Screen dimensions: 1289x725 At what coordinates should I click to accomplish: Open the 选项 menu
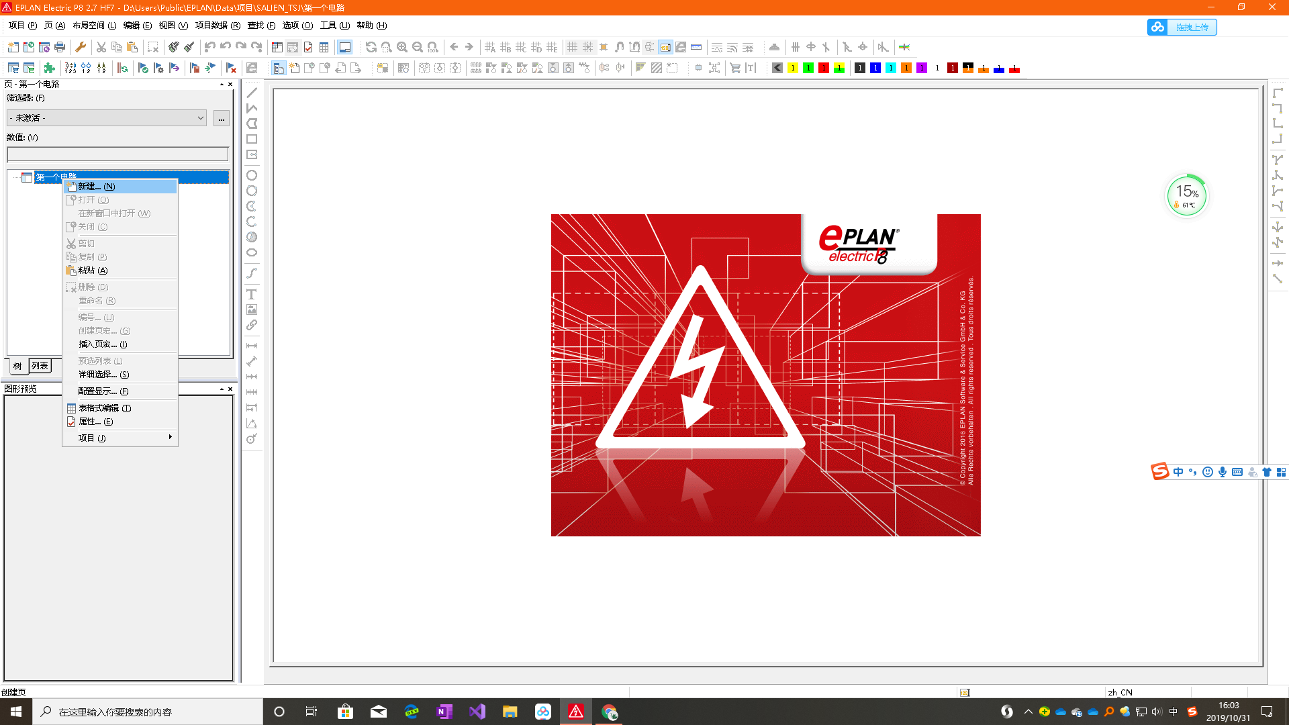pos(297,26)
